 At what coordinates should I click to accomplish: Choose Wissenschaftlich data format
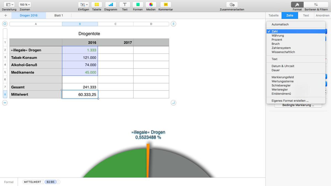point(296,52)
